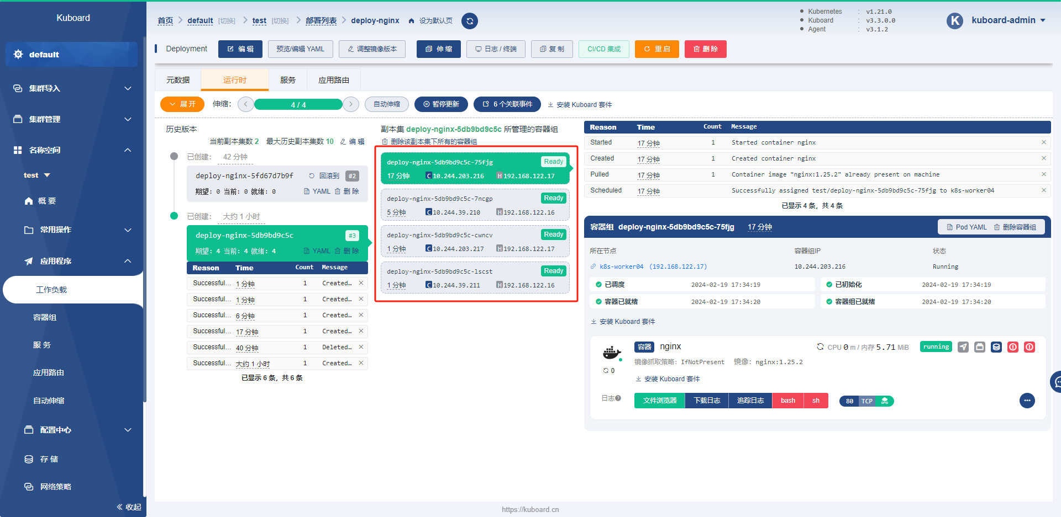This screenshot has width=1061, height=517.
Task: Switch to the 应用路由 tab
Action: click(x=334, y=80)
